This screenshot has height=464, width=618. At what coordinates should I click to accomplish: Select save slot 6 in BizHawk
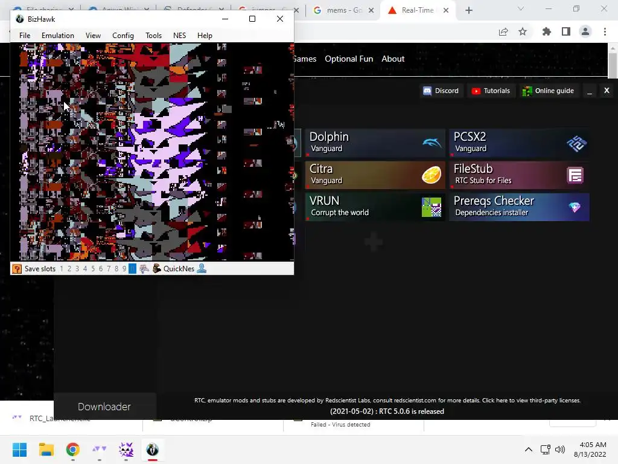pos(101,269)
